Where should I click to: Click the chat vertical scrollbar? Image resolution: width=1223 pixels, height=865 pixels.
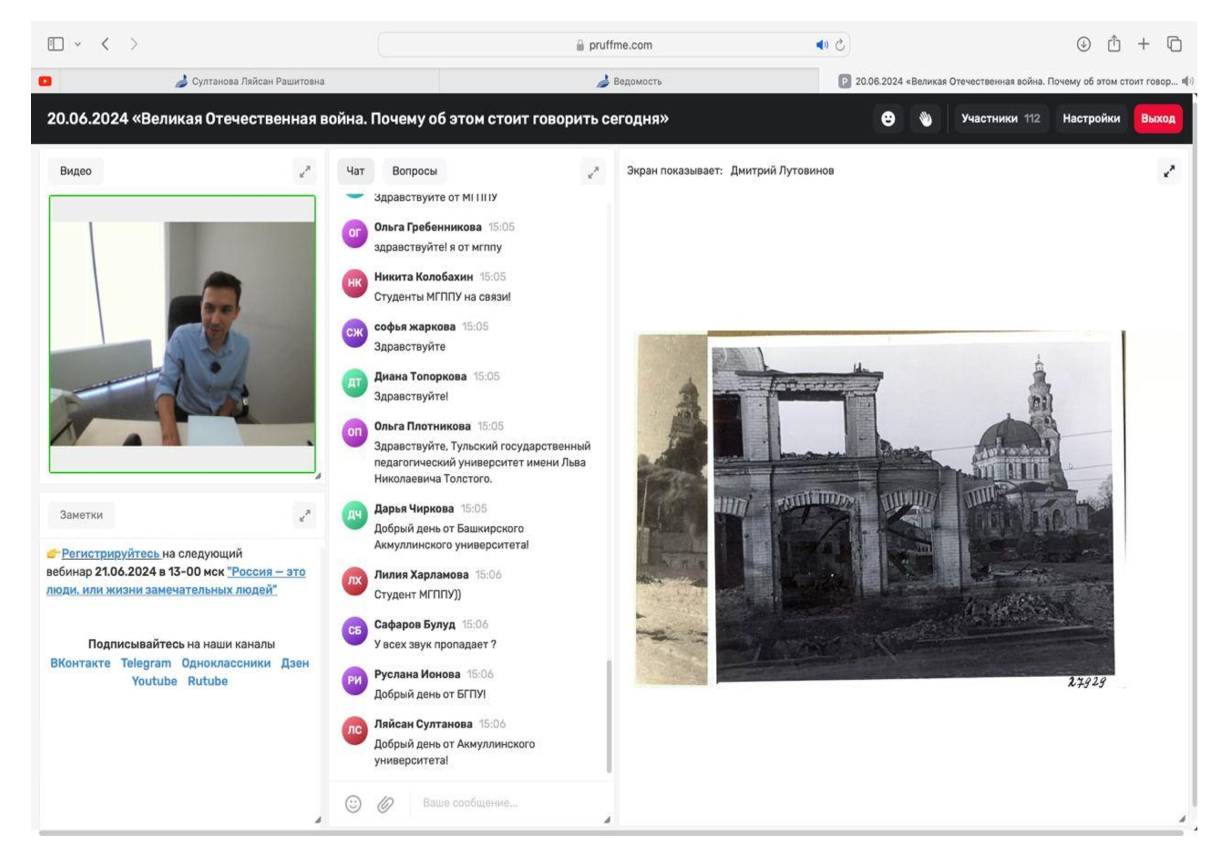(609, 715)
